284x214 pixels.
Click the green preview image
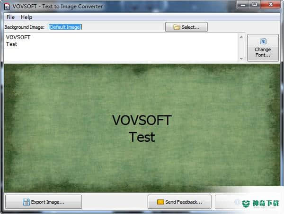pos(142,128)
